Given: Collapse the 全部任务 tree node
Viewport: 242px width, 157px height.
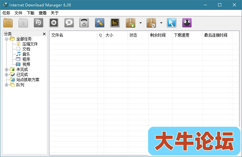Looking at the screenshot, I should 6,39.
